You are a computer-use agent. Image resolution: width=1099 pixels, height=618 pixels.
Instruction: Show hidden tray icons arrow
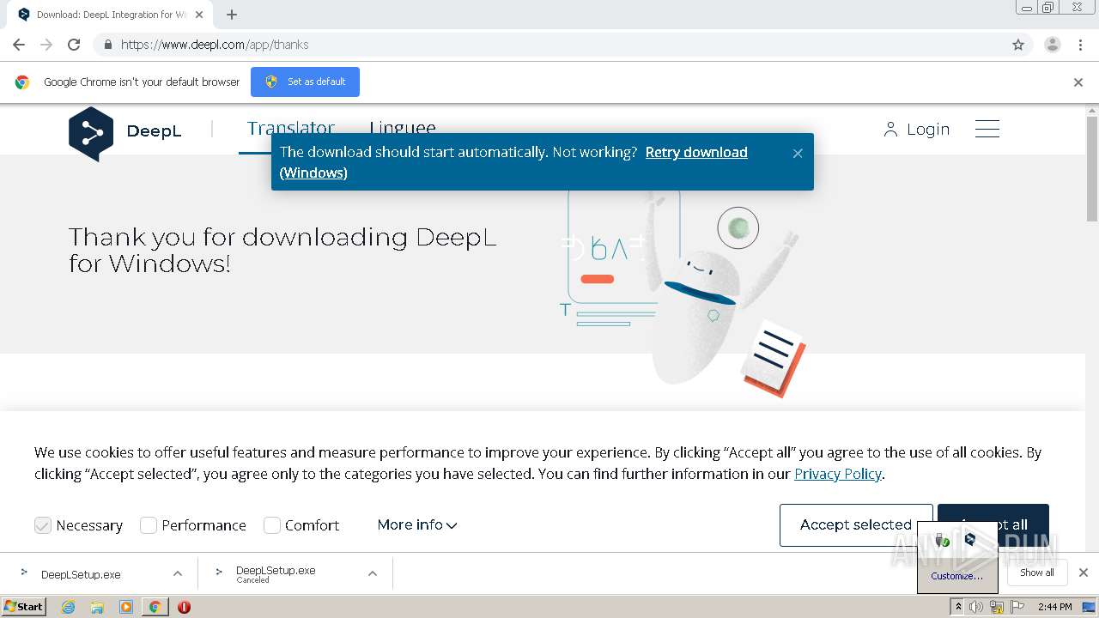[958, 607]
